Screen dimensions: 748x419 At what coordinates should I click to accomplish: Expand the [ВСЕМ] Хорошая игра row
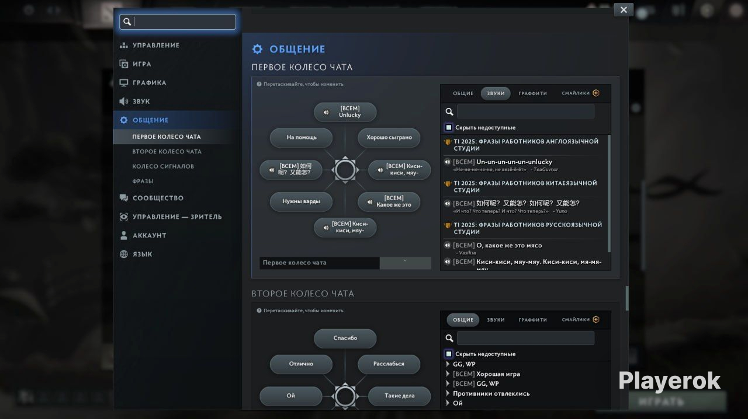pyautogui.click(x=448, y=374)
